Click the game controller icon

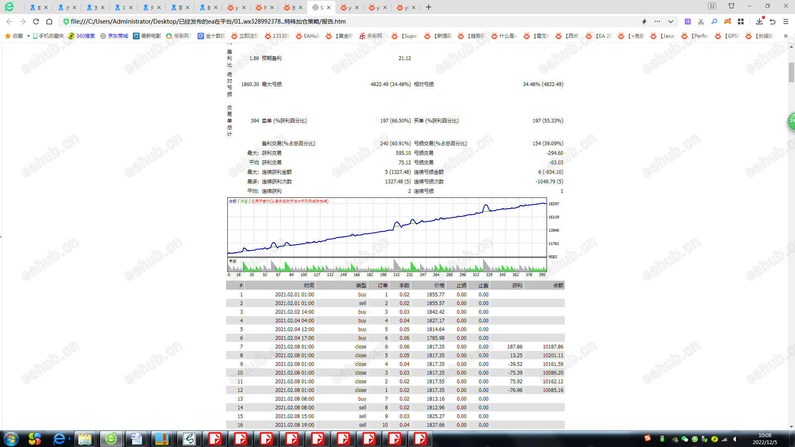pos(728,22)
